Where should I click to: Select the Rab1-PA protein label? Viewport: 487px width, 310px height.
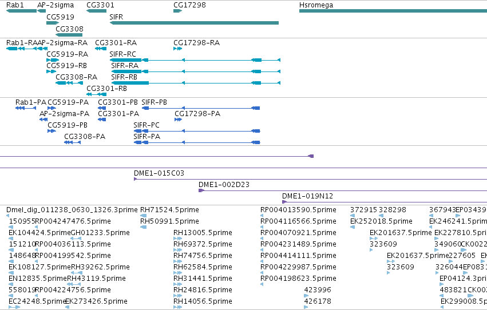pos(31,102)
